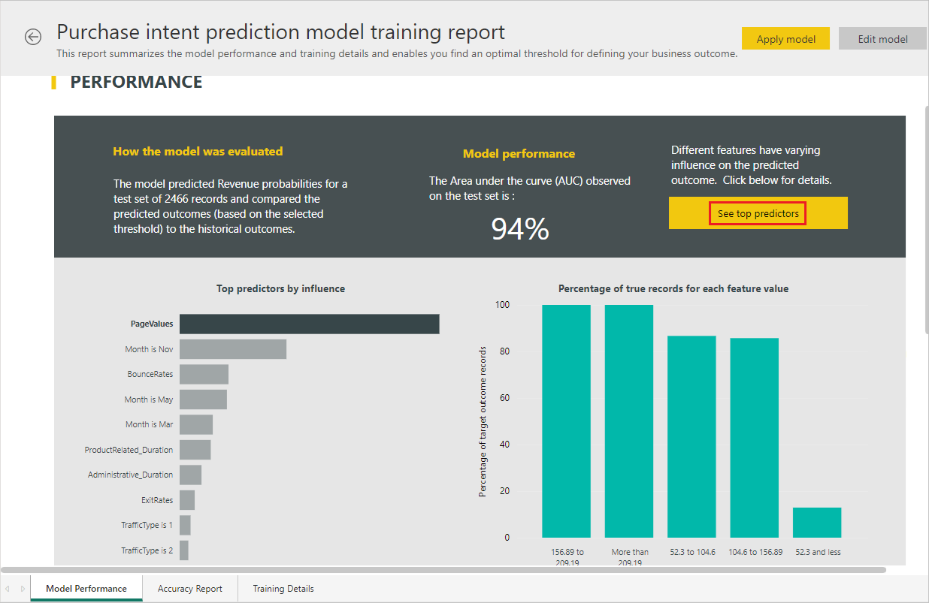
Task: Select the Month is Nov predictor bar
Action: pos(233,349)
